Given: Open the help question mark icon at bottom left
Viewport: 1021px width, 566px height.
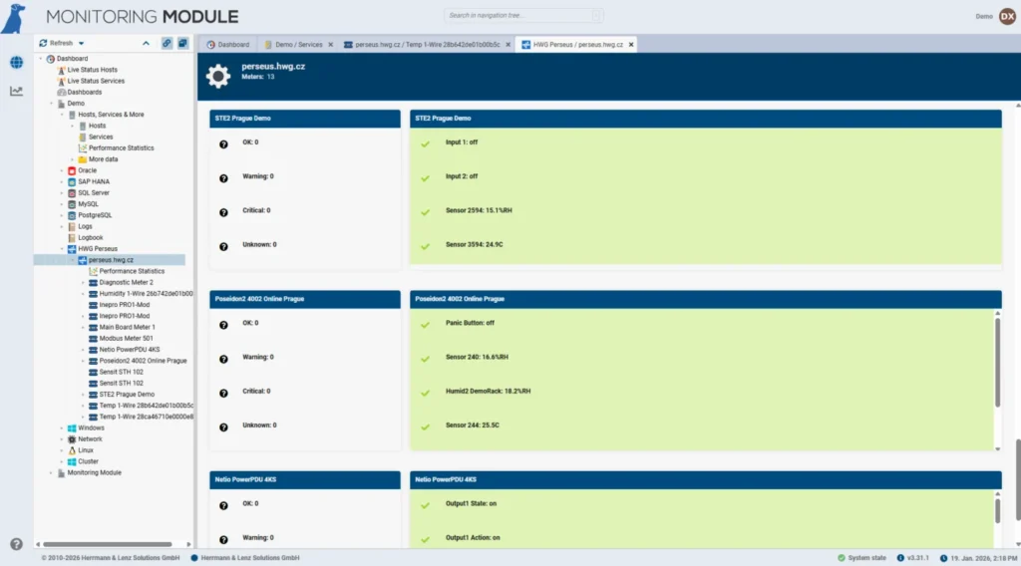Looking at the screenshot, I should [16, 544].
